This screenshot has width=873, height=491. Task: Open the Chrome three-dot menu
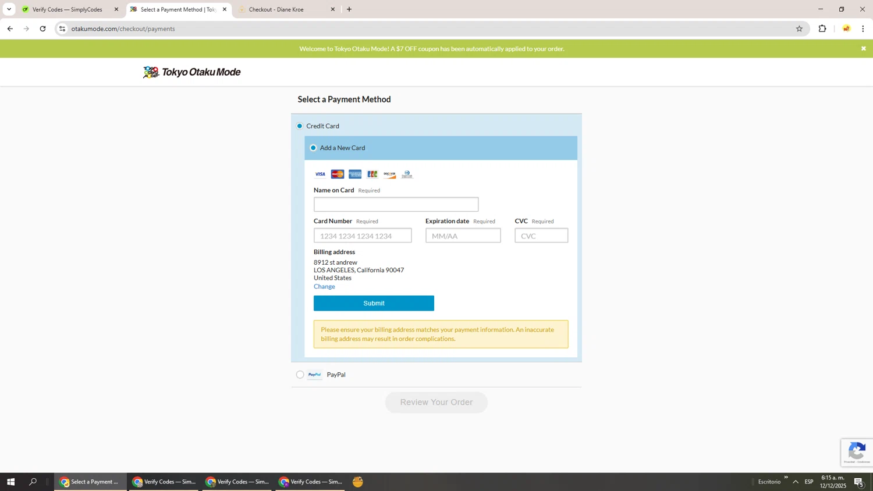[x=863, y=29]
